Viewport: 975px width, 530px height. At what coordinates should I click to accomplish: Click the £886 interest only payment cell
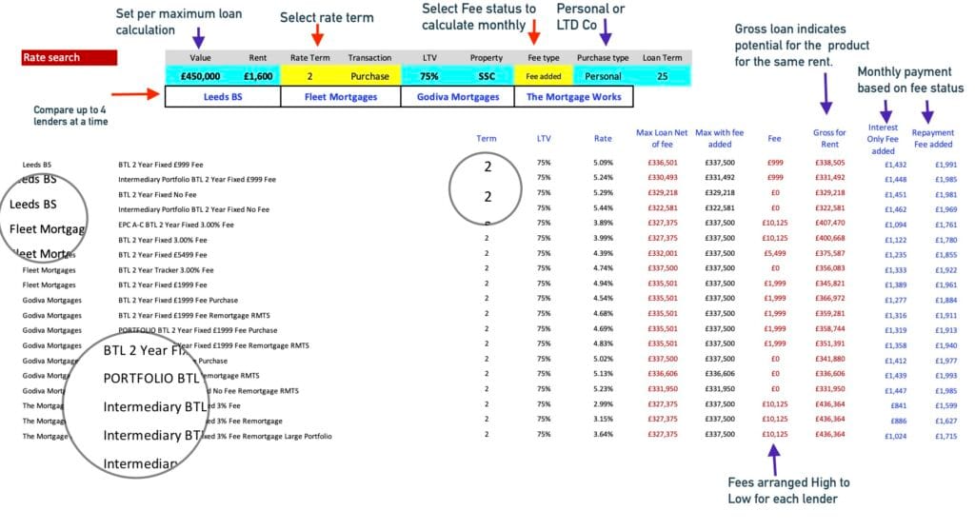899,422
